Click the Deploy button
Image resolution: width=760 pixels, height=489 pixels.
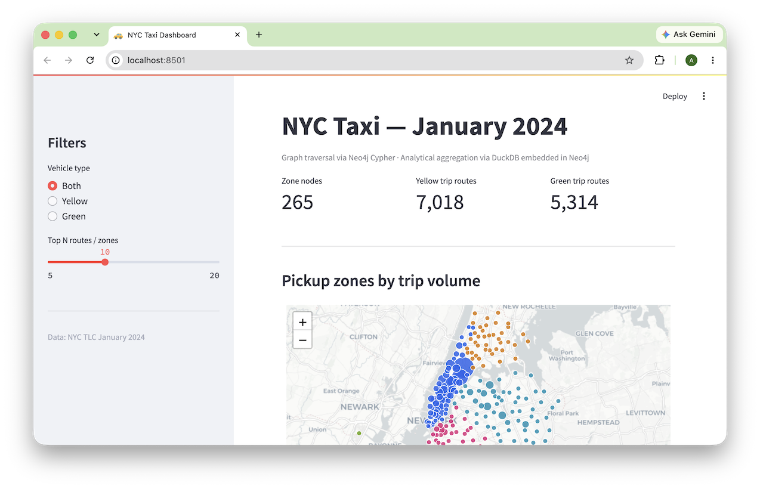[x=675, y=96]
